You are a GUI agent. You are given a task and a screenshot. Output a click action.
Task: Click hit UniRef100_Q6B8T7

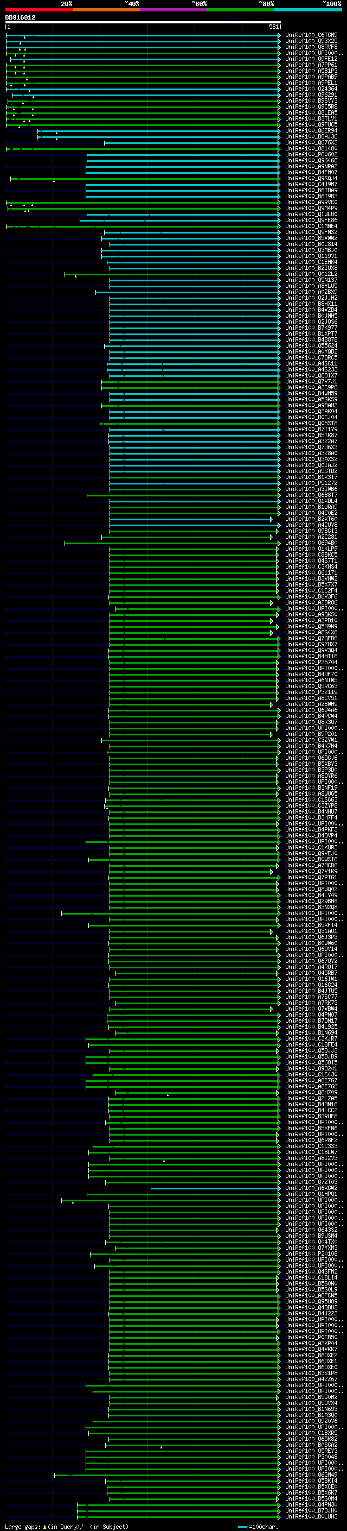[x=311, y=495]
